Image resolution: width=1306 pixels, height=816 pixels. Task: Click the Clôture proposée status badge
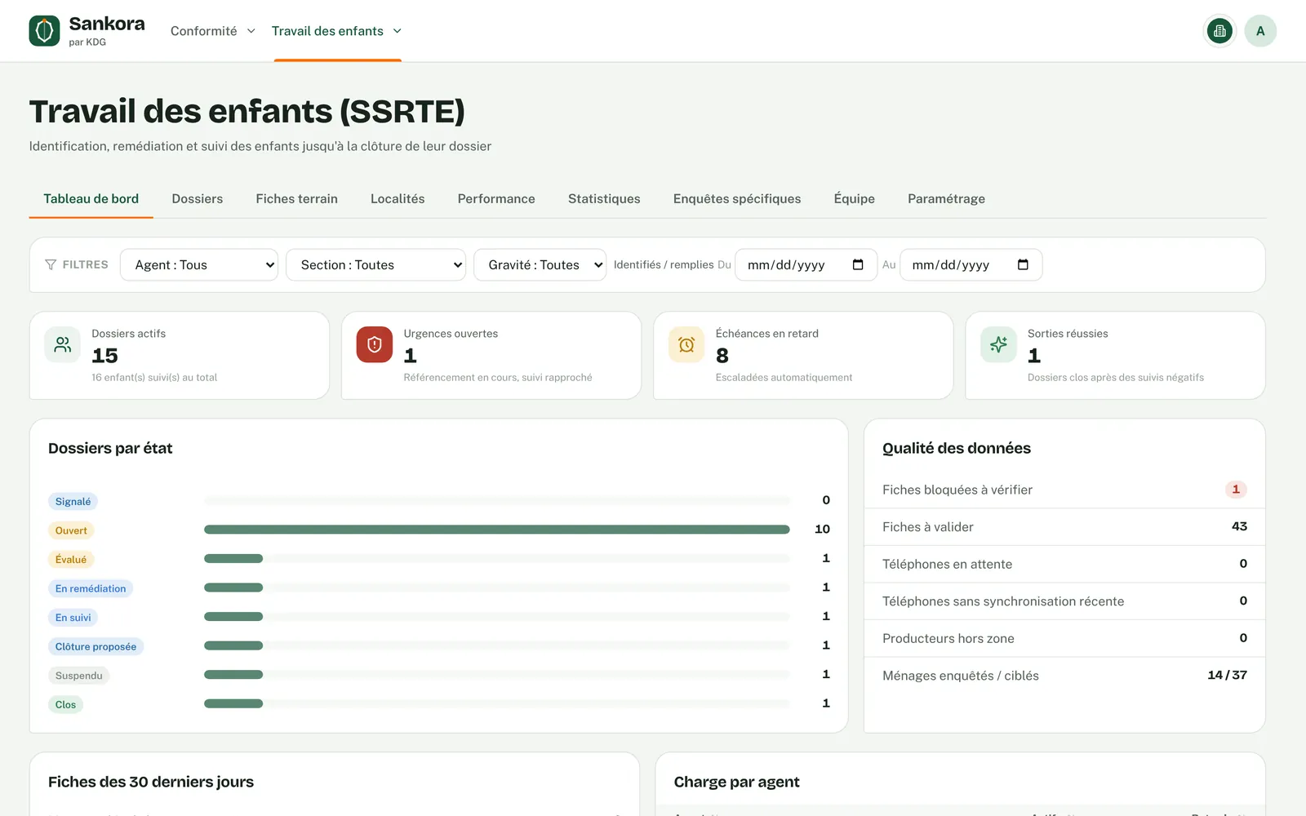click(x=96, y=646)
